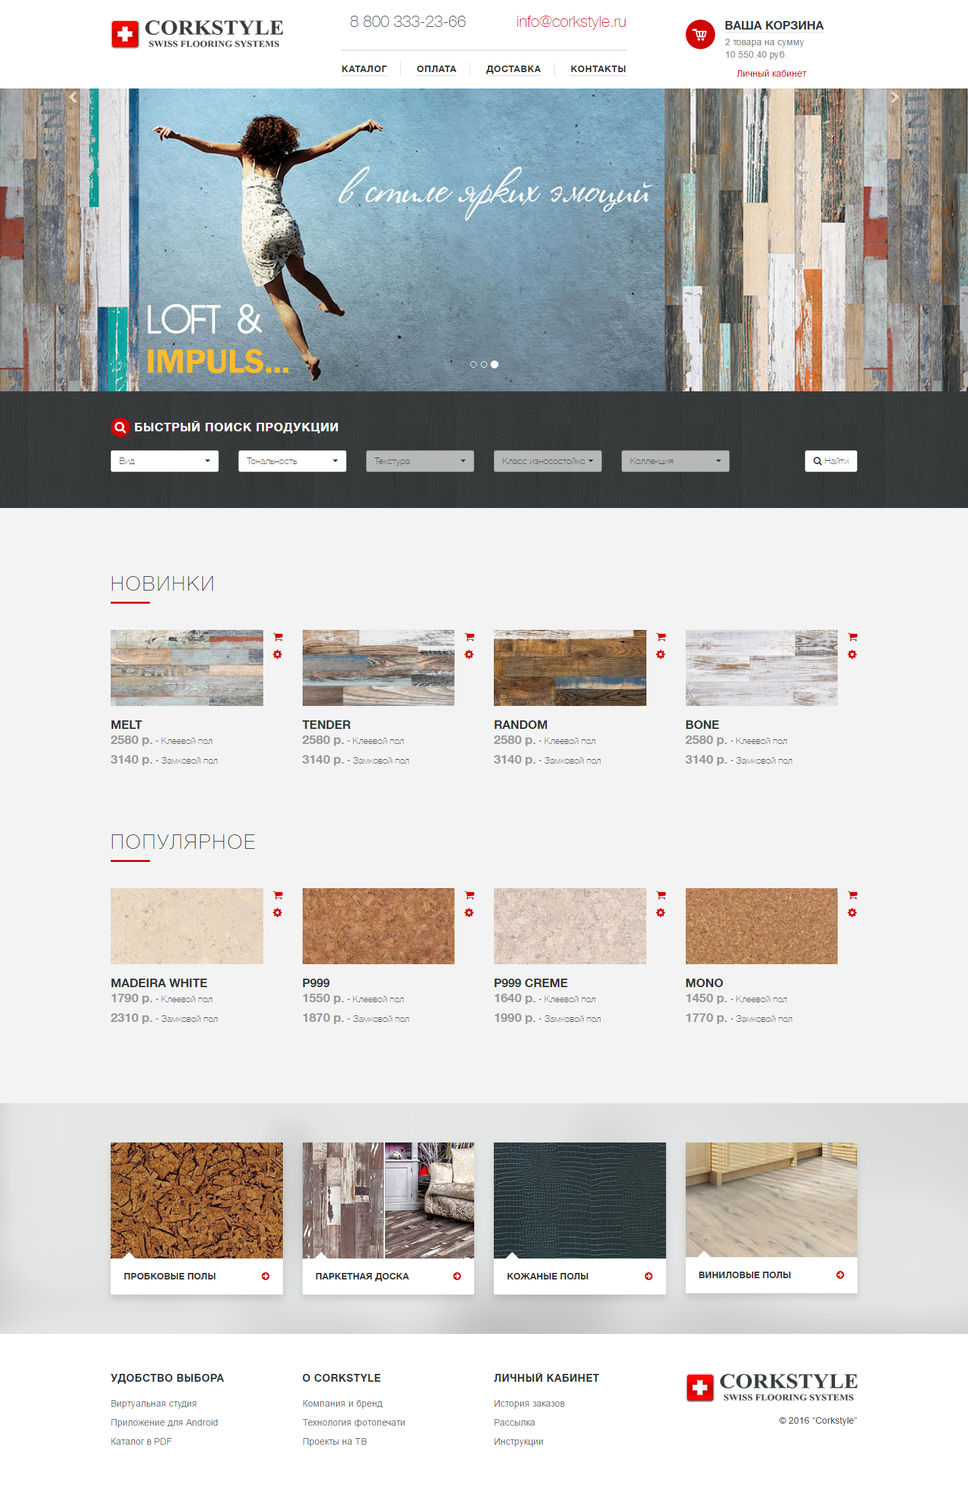
Task: Click gear icon beside BONE product
Action: coord(852,654)
